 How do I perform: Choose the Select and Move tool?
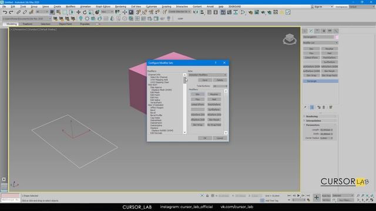pos(78,12)
